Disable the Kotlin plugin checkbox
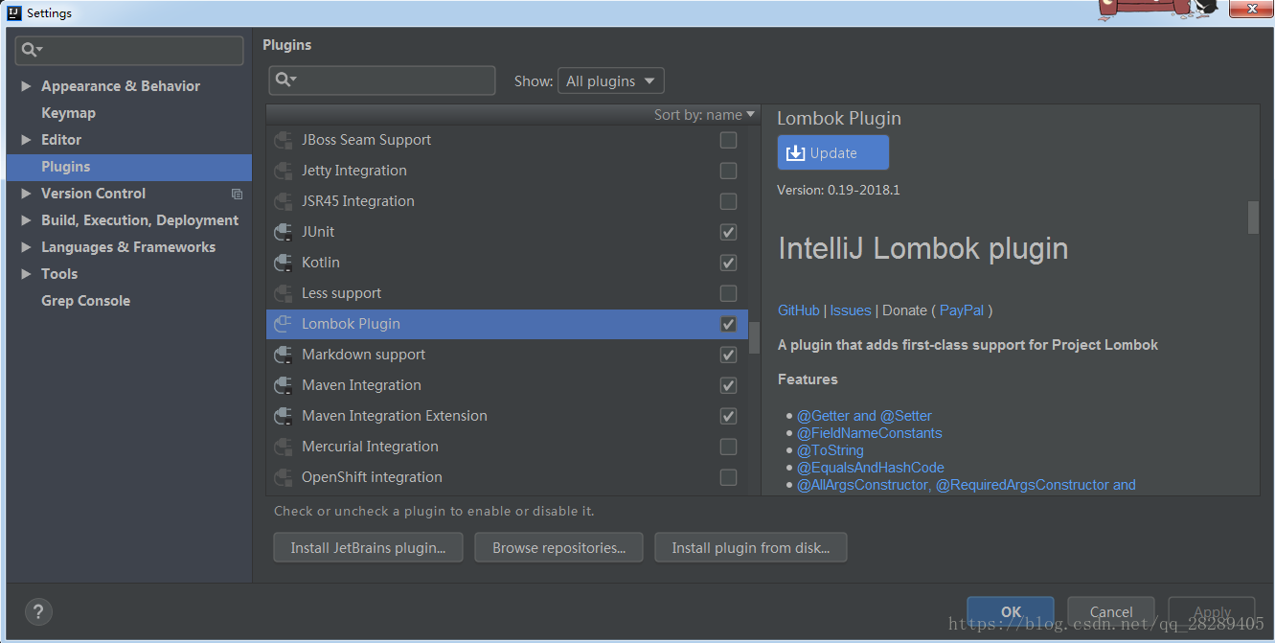This screenshot has height=643, width=1275. (x=728, y=263)
